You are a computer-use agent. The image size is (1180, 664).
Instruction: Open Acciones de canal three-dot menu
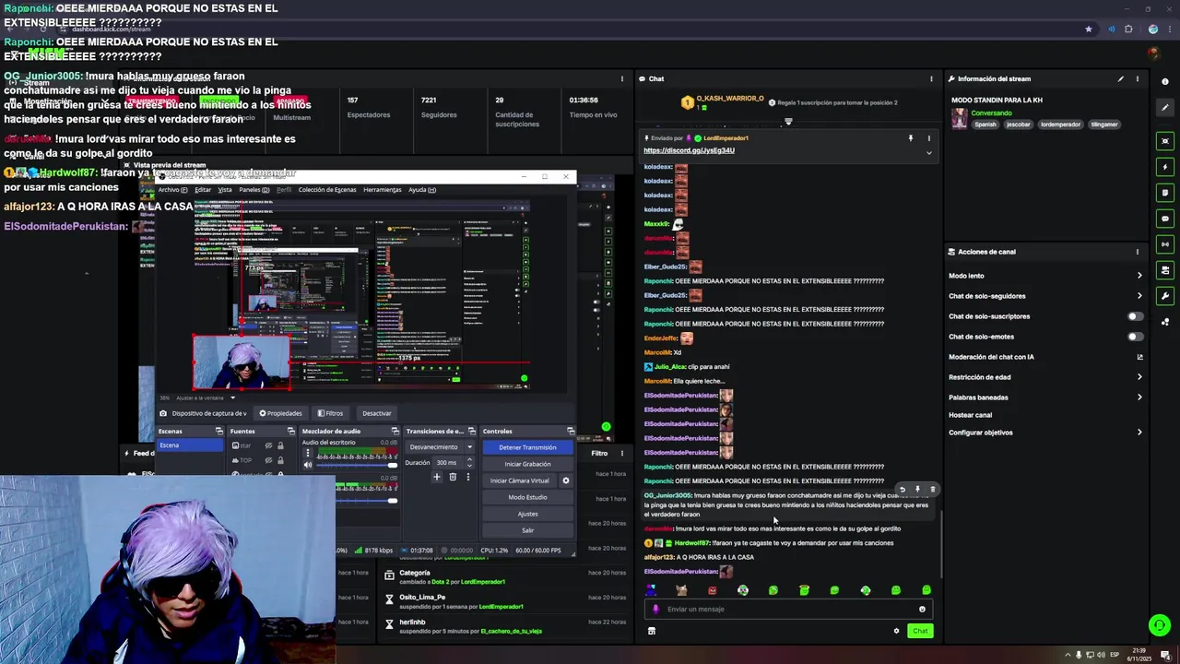(1138, 251)
